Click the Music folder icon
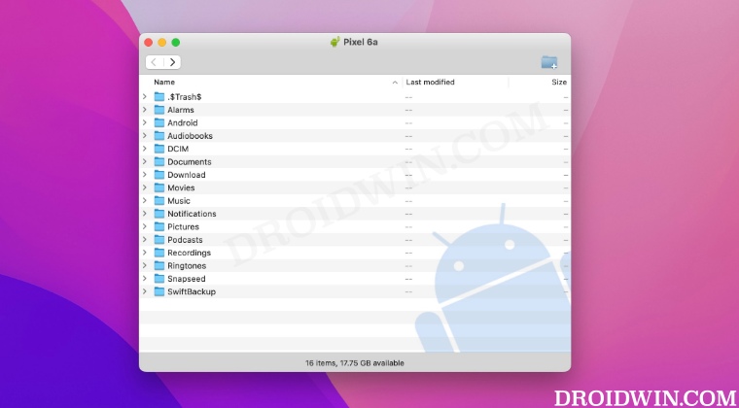 (159, 201)
